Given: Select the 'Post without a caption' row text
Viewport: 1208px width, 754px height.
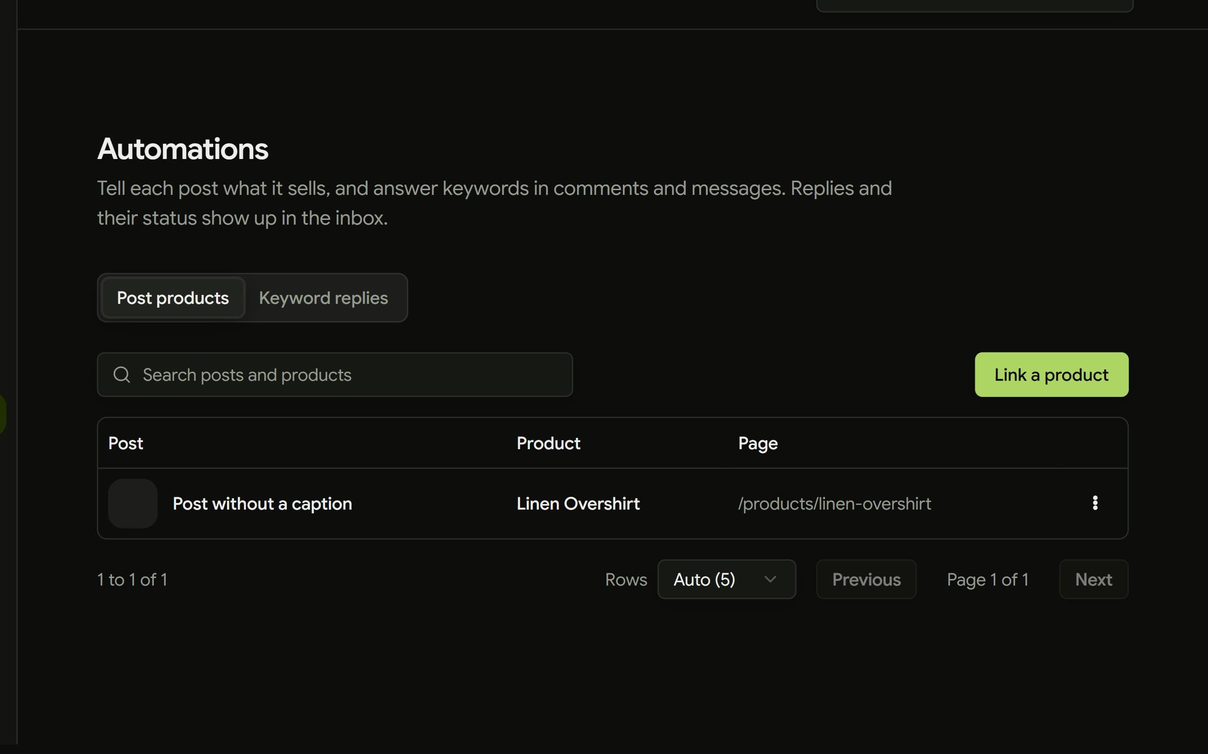Looking at the screenshot, I should click(262, 503).
